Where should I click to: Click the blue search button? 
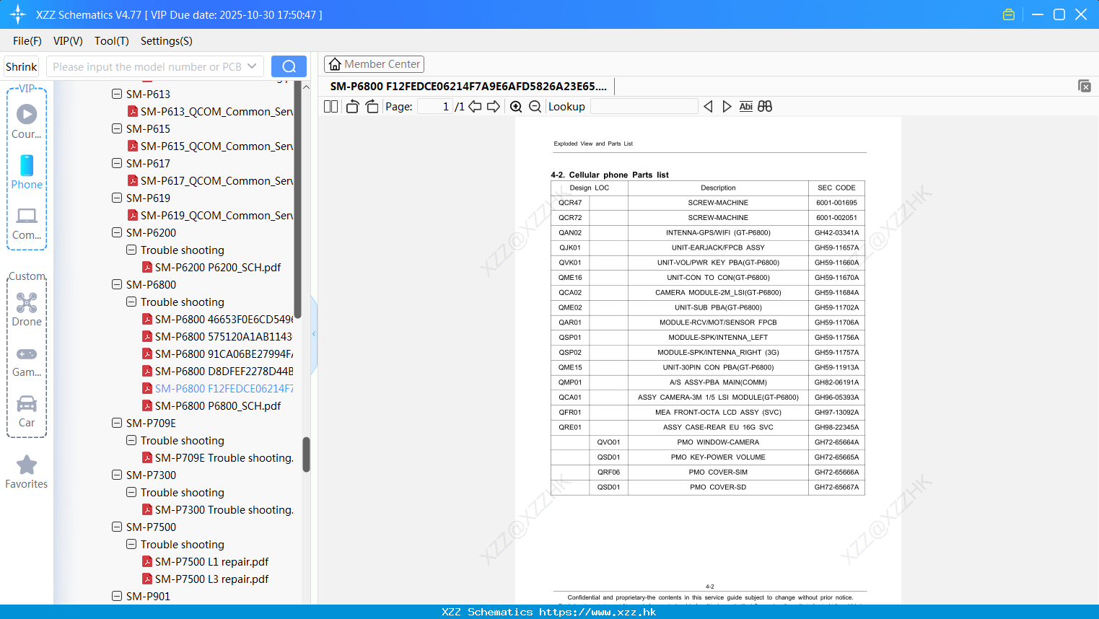[x=289, y=66]
